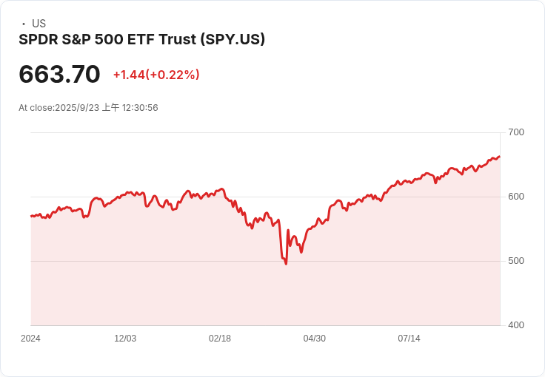Click the latest endpoint of price line
The width and height of the screenshot is (545, 377).
(500, 157)
